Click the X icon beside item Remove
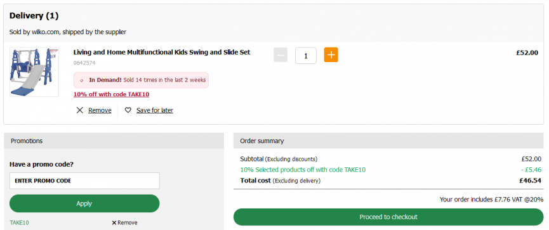Image resolution: width=549 pixels, height=230 pixels. tap(80, 110)
